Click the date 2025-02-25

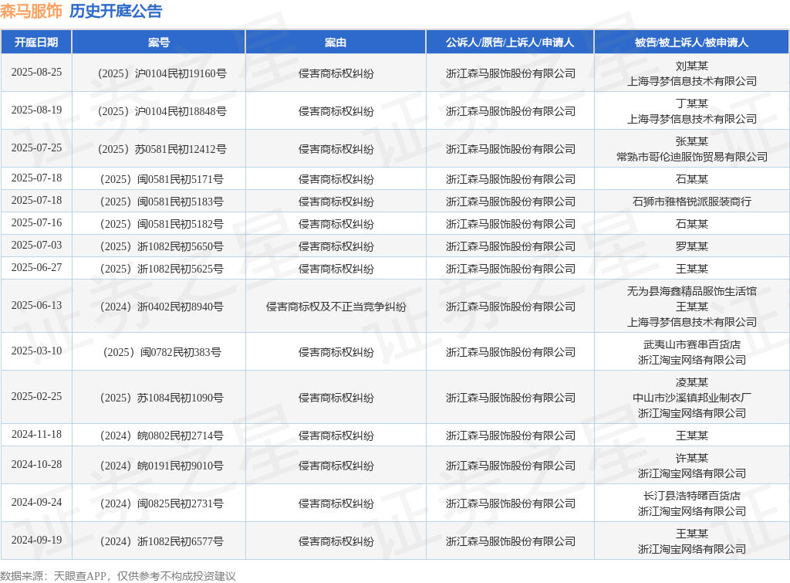tap(36, 396)
